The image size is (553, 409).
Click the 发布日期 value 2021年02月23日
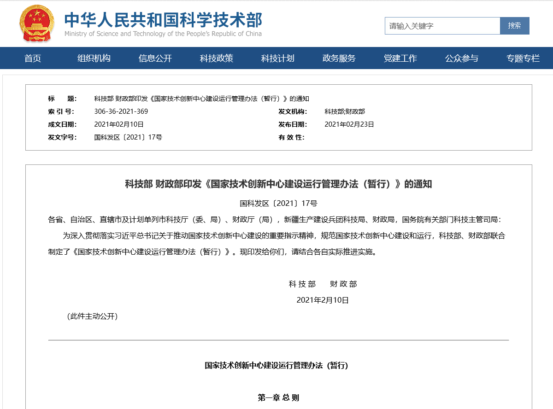[349, 124]
